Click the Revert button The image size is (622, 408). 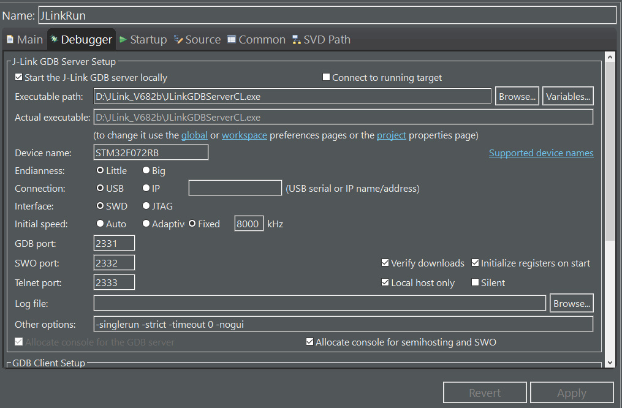(x=485, y=393)
